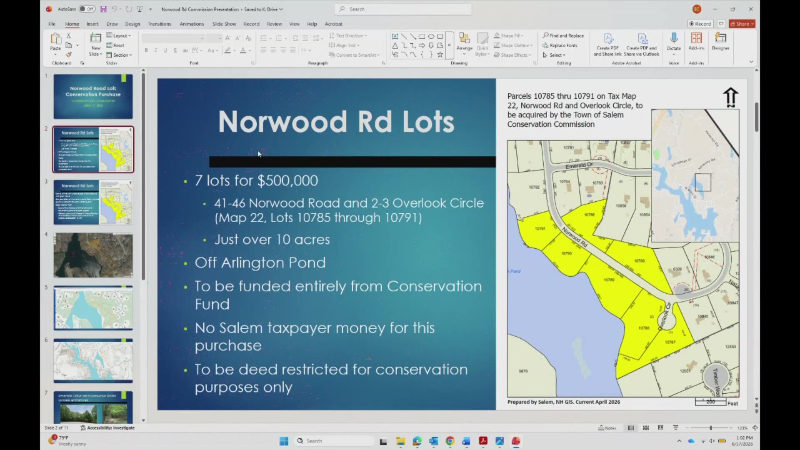
Task: Click the font color swatch
Action: click(243, 50)
